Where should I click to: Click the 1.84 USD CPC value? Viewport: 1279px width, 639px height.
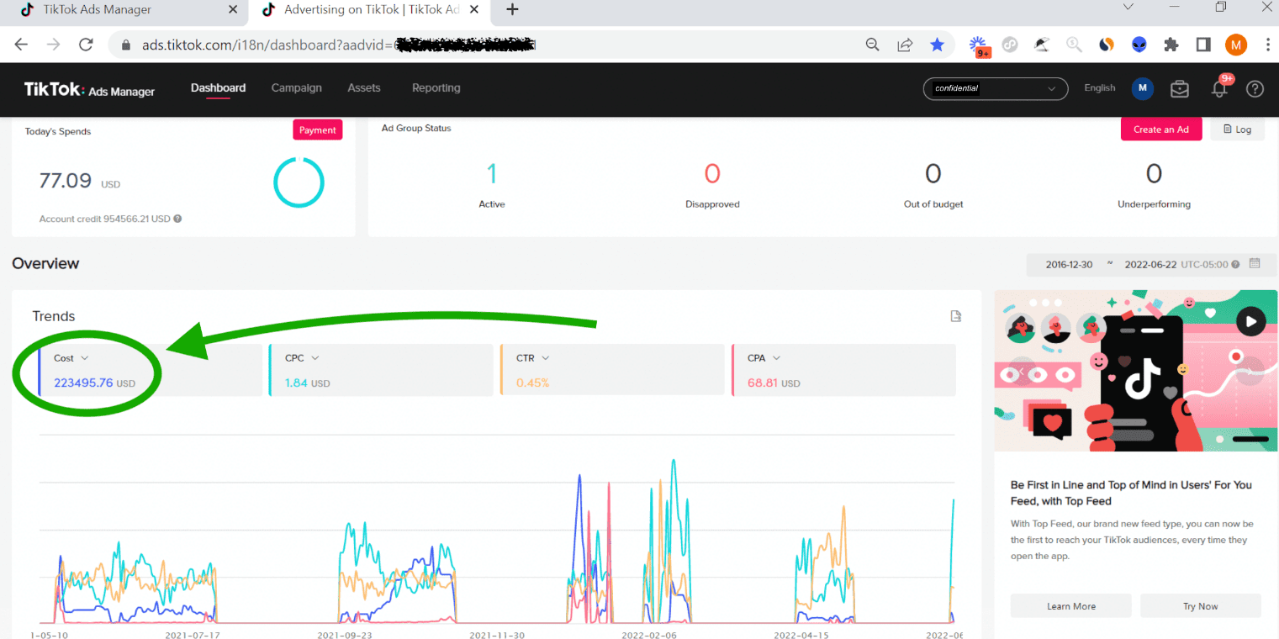307,383
